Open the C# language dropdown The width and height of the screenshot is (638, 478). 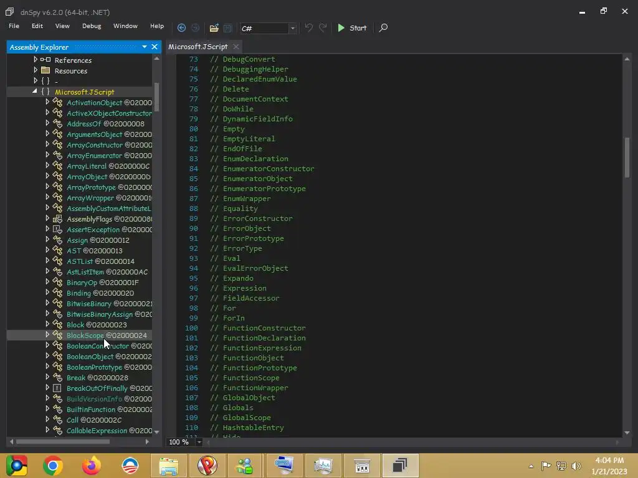pos(292,29)
